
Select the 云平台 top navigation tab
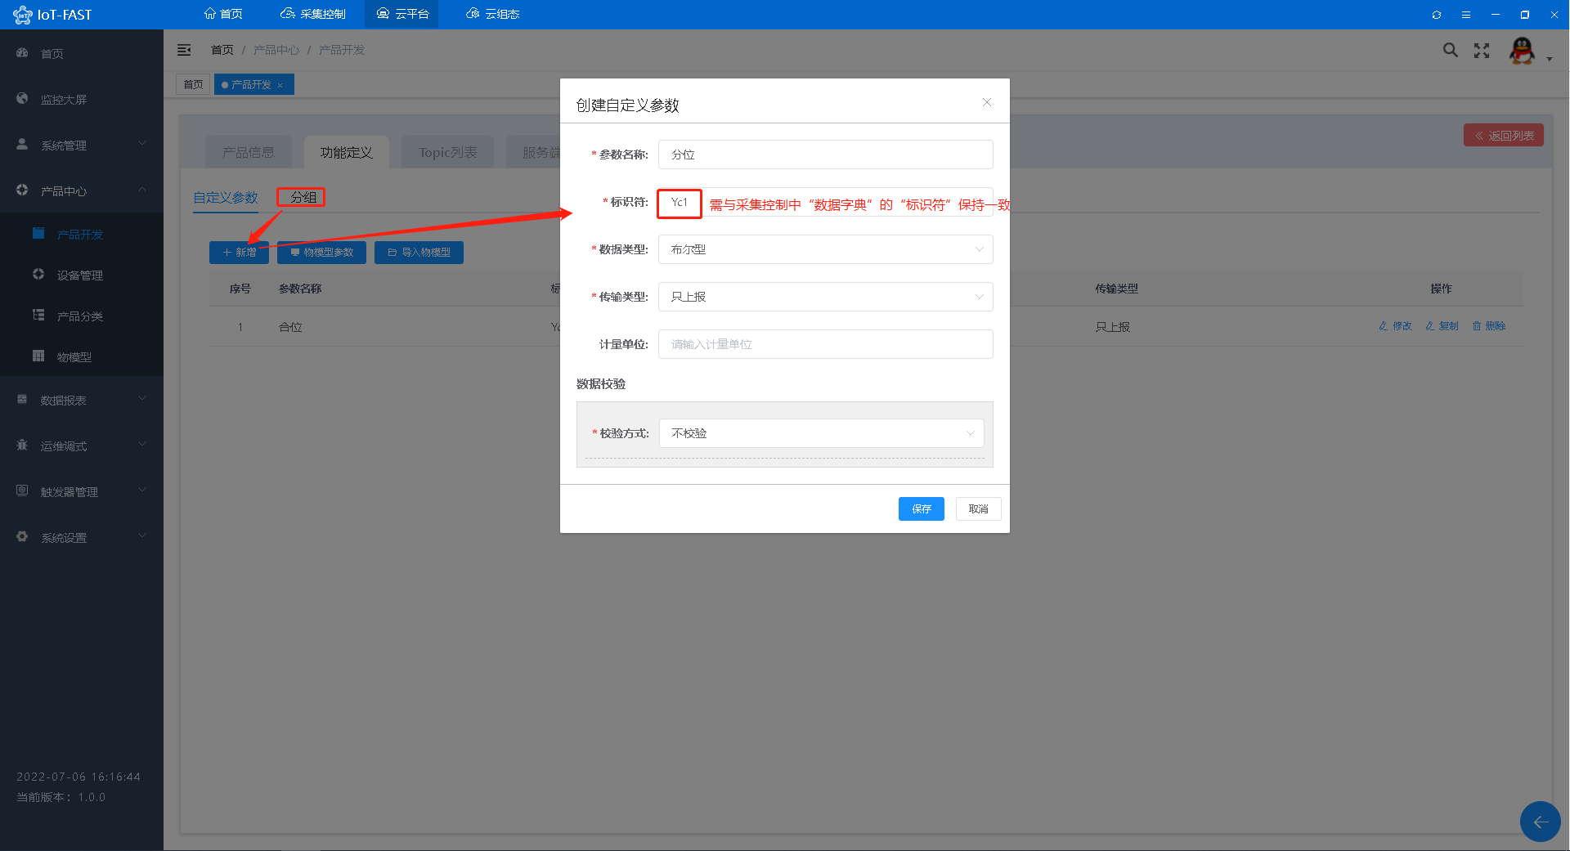point(402,14)
